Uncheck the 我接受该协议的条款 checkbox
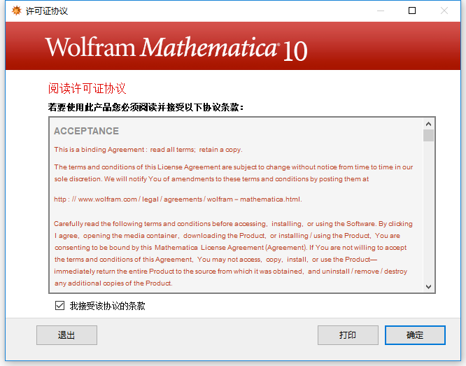Image resolution: width=466 pixels, height=366 pixels. tap(59, 305)
